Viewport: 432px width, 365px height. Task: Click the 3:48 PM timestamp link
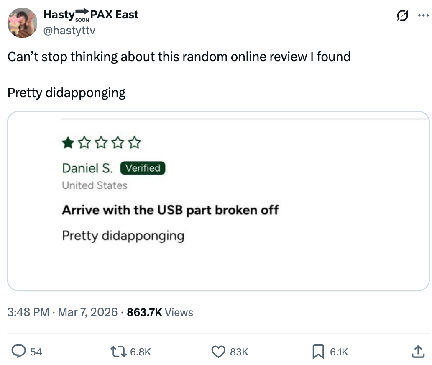[x=28, y=312]
